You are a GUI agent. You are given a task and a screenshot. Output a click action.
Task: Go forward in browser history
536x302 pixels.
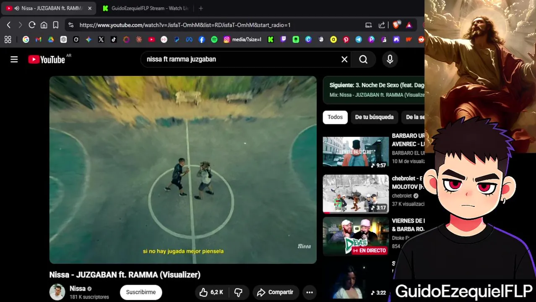[x=20, y=25]
